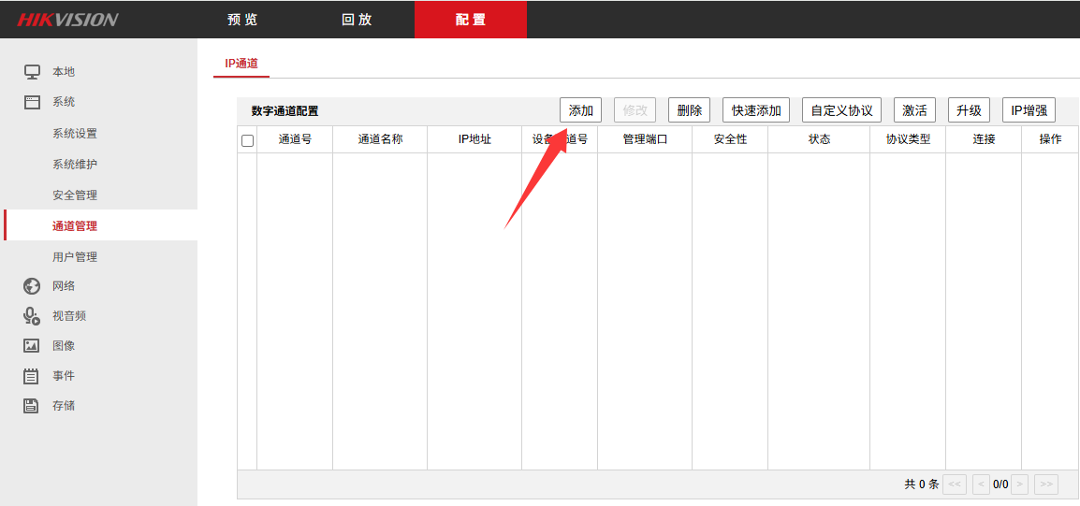Select the microphone video/audio icon
The height and width of the screenshot is (506, 1080).
pos(32,316)
